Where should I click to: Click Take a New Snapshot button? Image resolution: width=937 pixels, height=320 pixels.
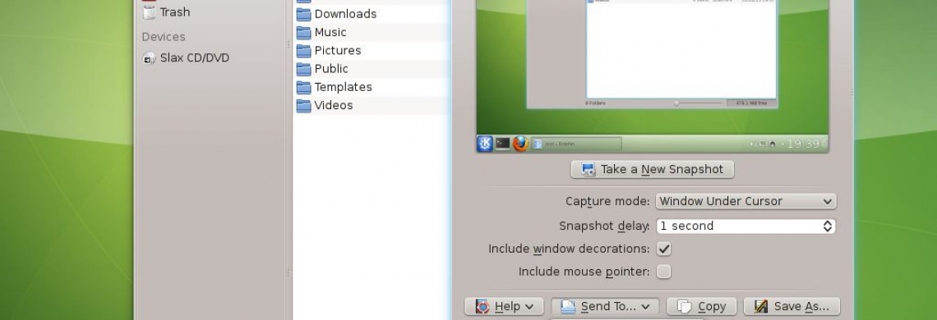653,170
